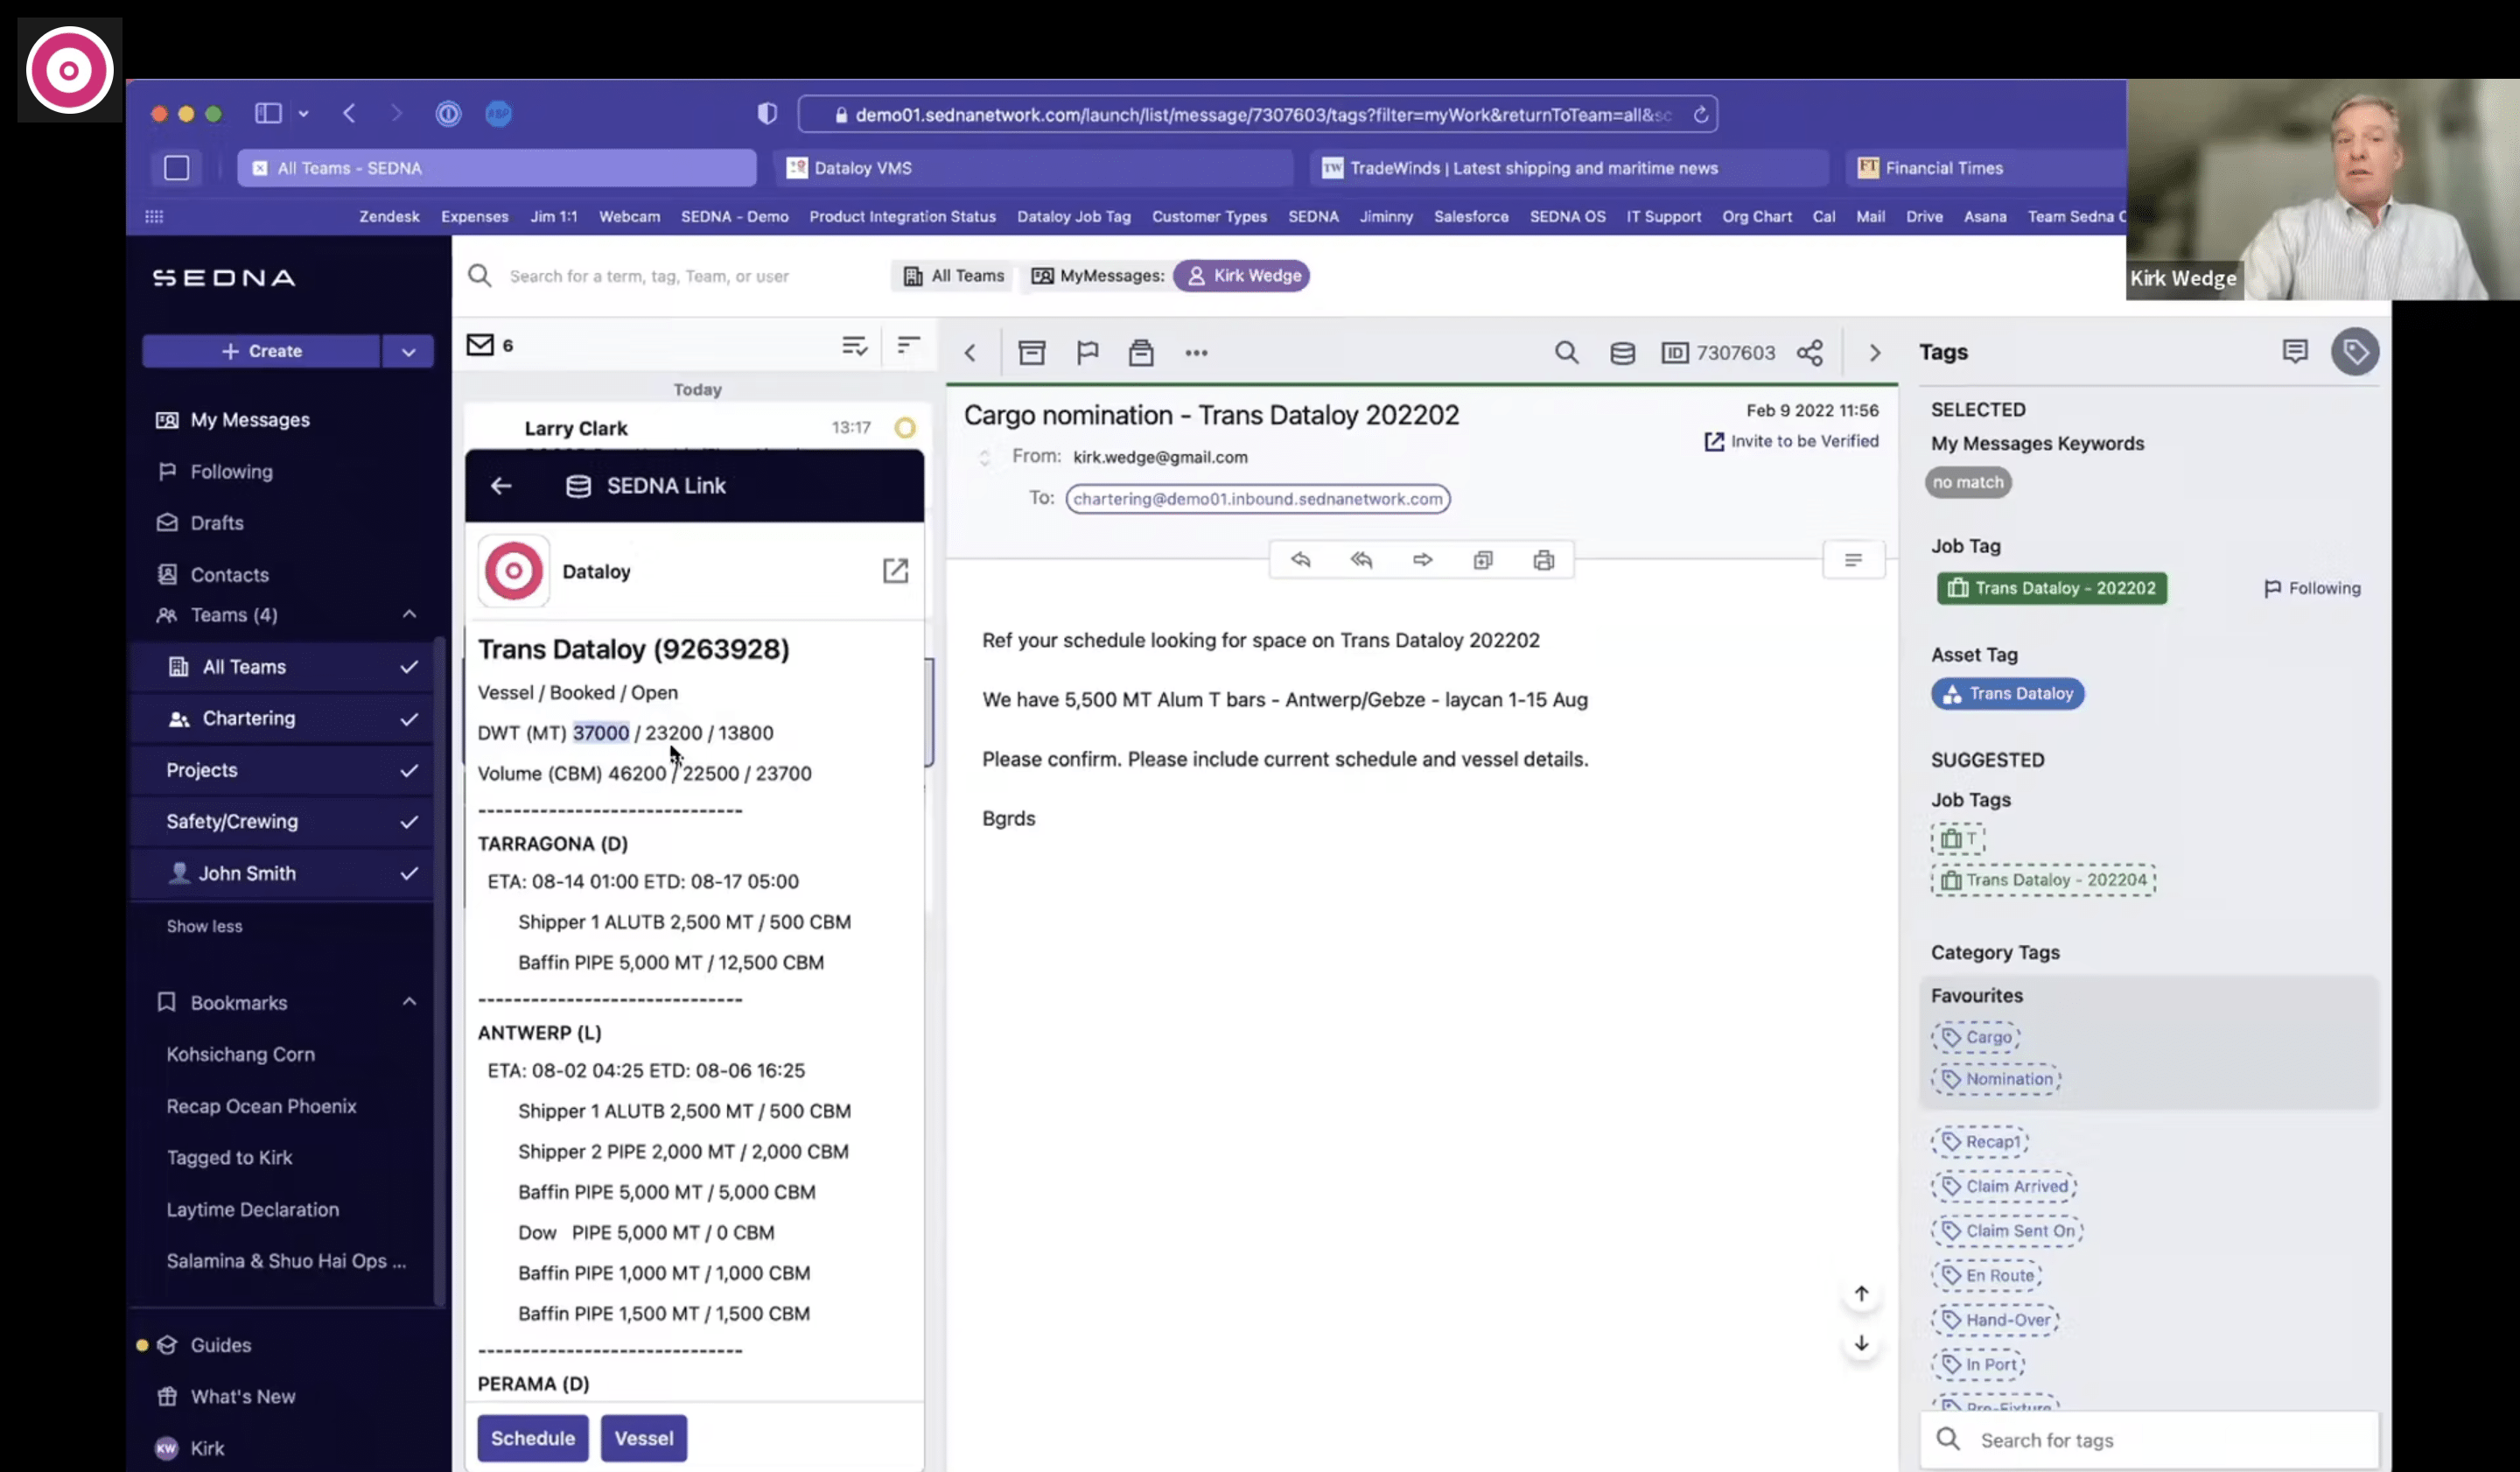The height and width of the screenshot is (1472, 2520).
Task: Open the sort messages icon
Action: click(x=908, y=345)
